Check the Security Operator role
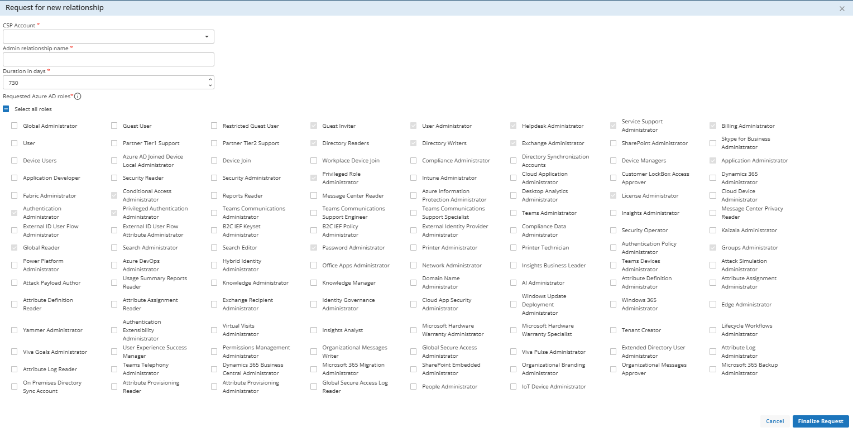Screen dimensions: 853x432 click(613, 230)
